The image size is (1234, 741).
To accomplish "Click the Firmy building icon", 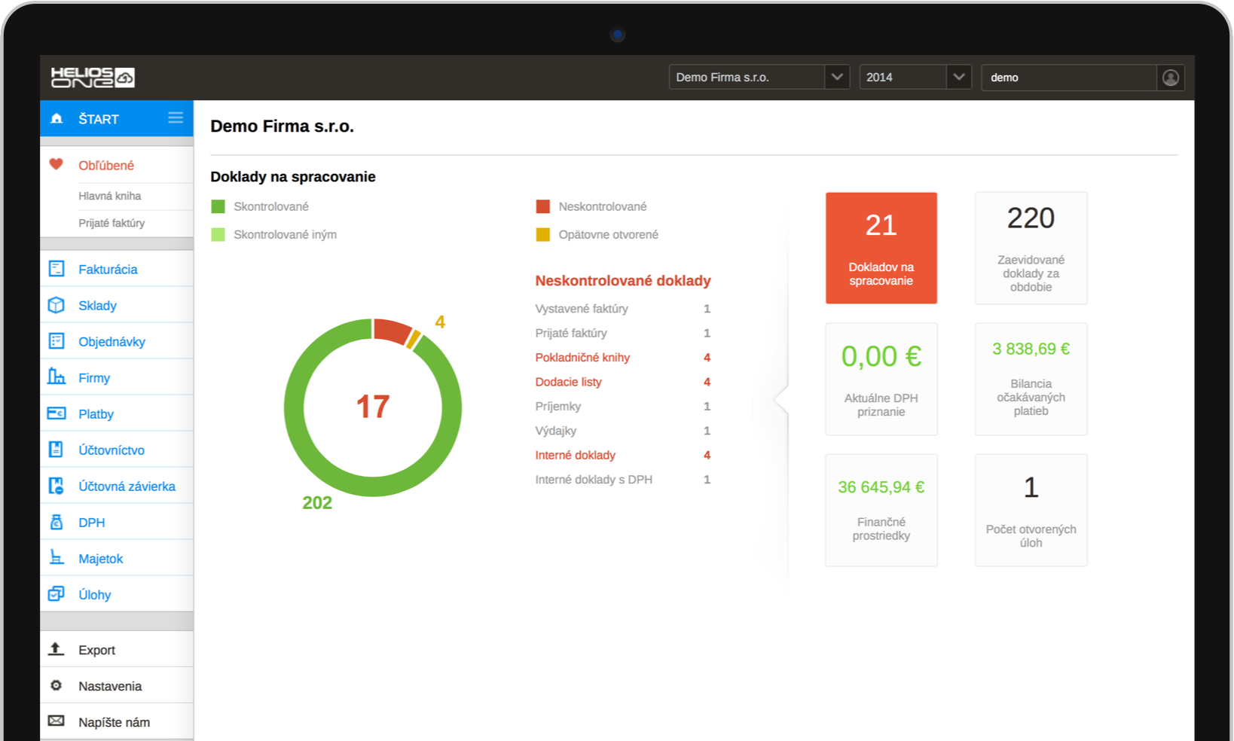I will tap(57, 377).
